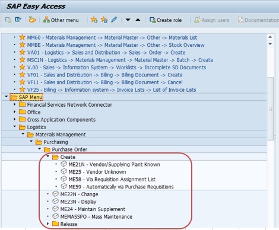Image resolution: width=279 pixels, height=230 pixels.
Task: Collapse the Logistics folder
Action: click(x=15, y=126)
